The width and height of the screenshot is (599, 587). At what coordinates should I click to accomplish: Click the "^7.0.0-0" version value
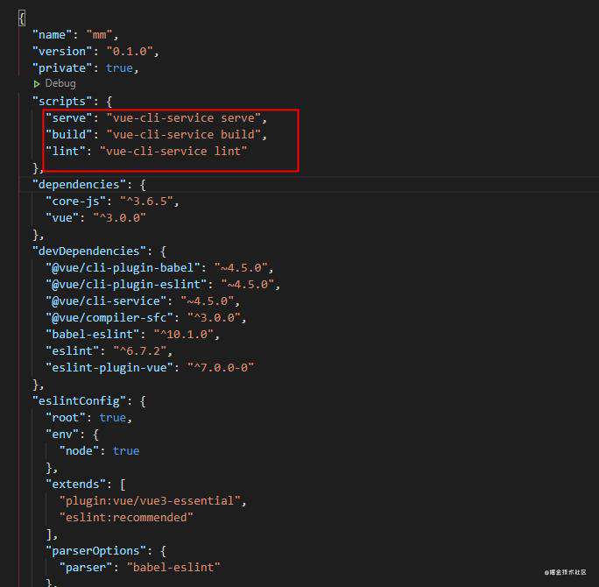pos(221,368)
